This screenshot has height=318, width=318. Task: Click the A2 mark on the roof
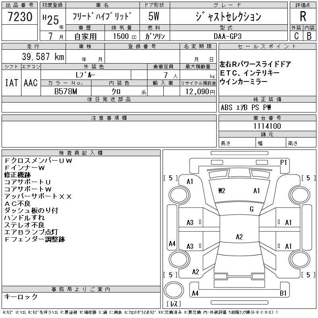[x=239, y=237]
